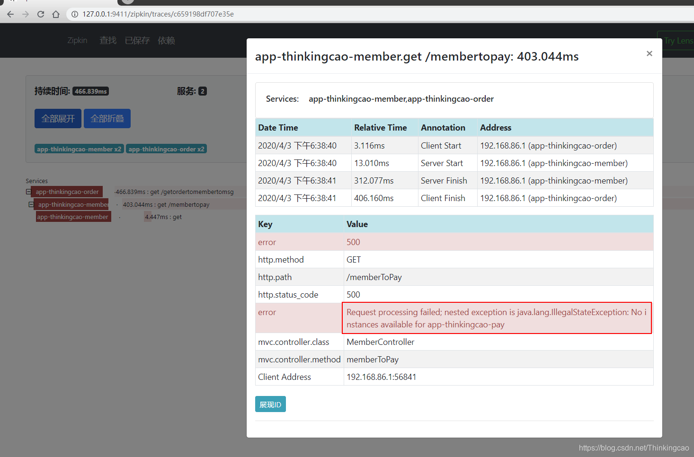Click the 13.010ms relative time cell
The width and height of the screenshot is (694, 457).
[385, 163]
